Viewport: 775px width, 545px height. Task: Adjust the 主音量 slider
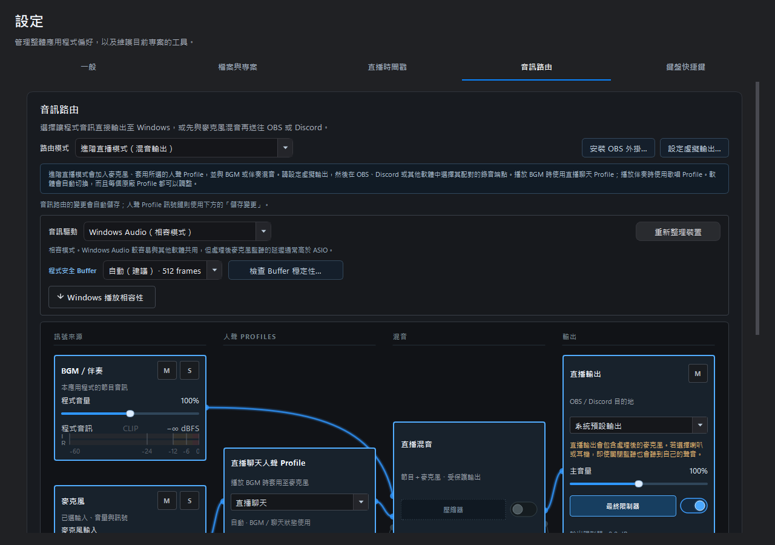(x=639, y=484)
